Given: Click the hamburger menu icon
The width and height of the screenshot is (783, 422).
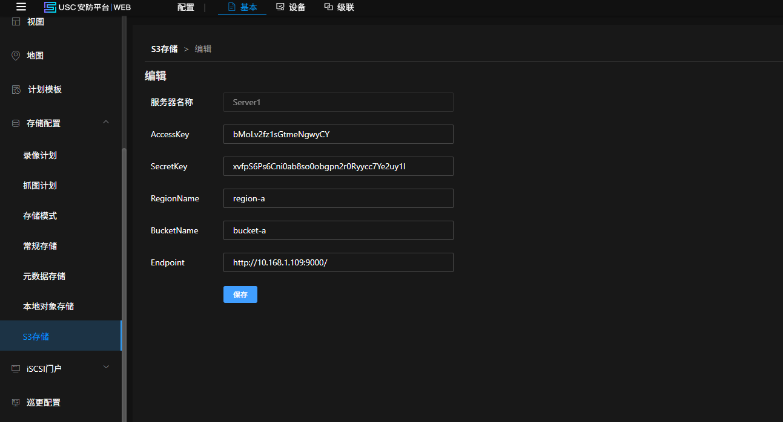Looking at the screenshot, I should click(x=21, y=7).
